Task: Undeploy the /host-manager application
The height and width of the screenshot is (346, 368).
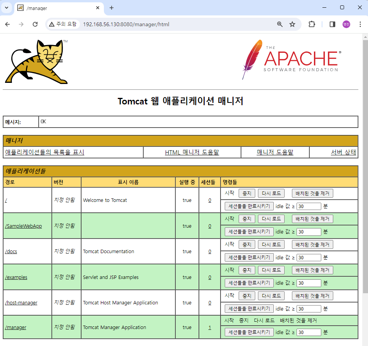Action: click(312, 296)
